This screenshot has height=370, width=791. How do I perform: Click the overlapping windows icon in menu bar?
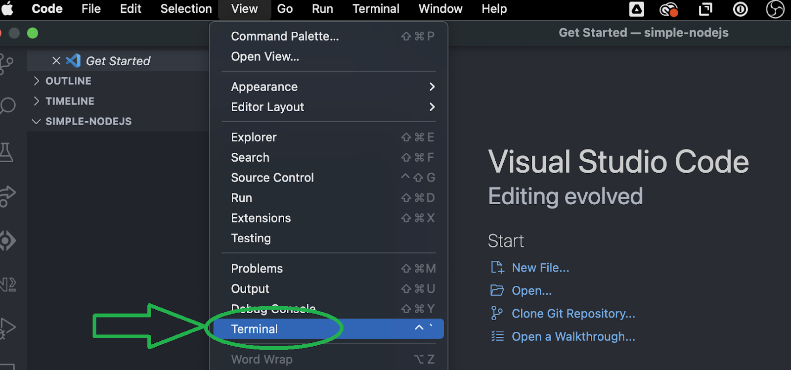click(705, 9)
